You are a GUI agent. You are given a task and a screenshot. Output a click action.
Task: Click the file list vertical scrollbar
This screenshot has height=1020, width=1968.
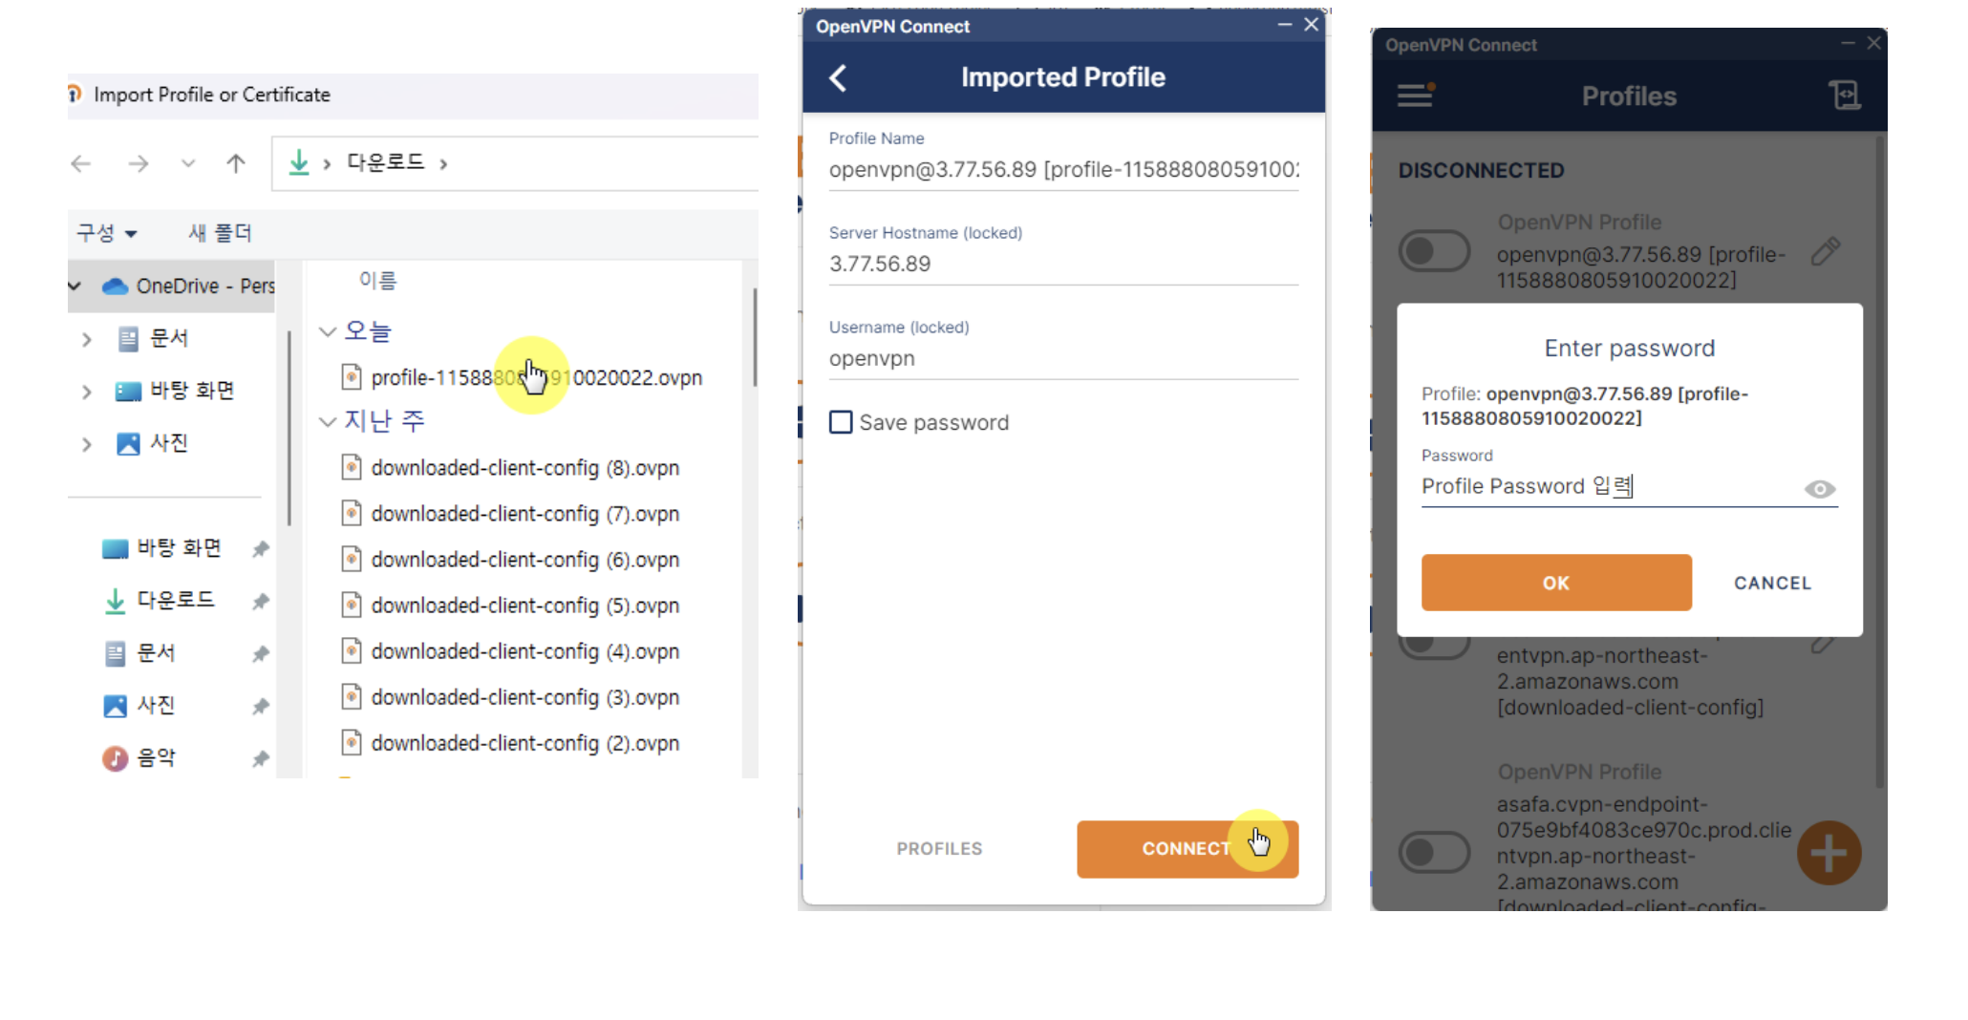pyautogui.click(x=755, y=337)
